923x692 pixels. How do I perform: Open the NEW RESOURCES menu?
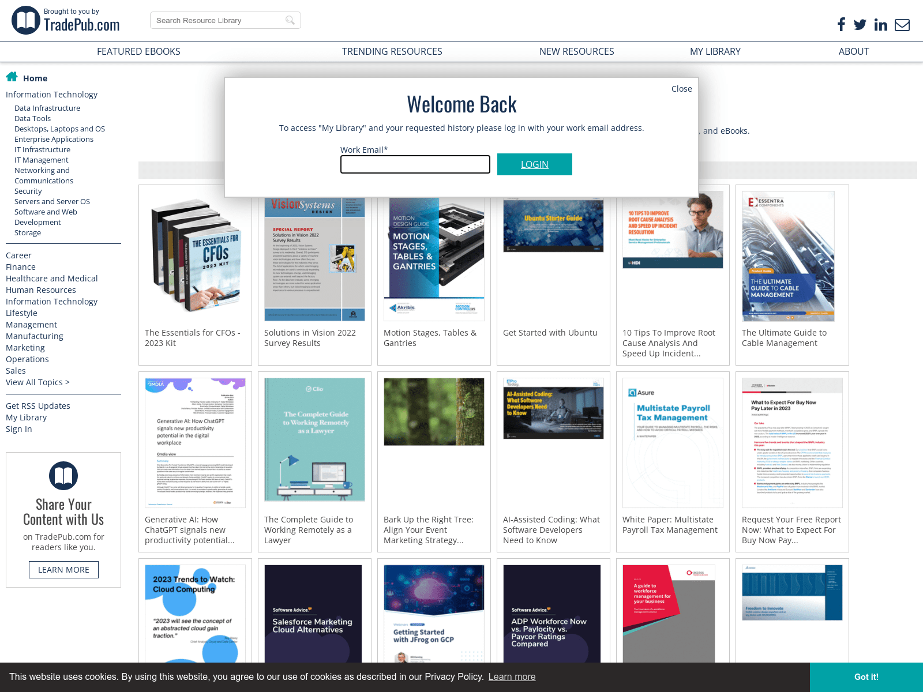click(x=577, y=51)
